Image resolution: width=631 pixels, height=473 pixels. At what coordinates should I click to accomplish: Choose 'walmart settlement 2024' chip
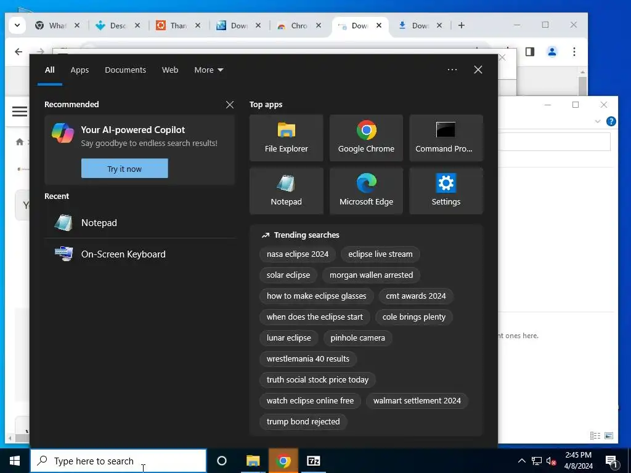(417, 400)
